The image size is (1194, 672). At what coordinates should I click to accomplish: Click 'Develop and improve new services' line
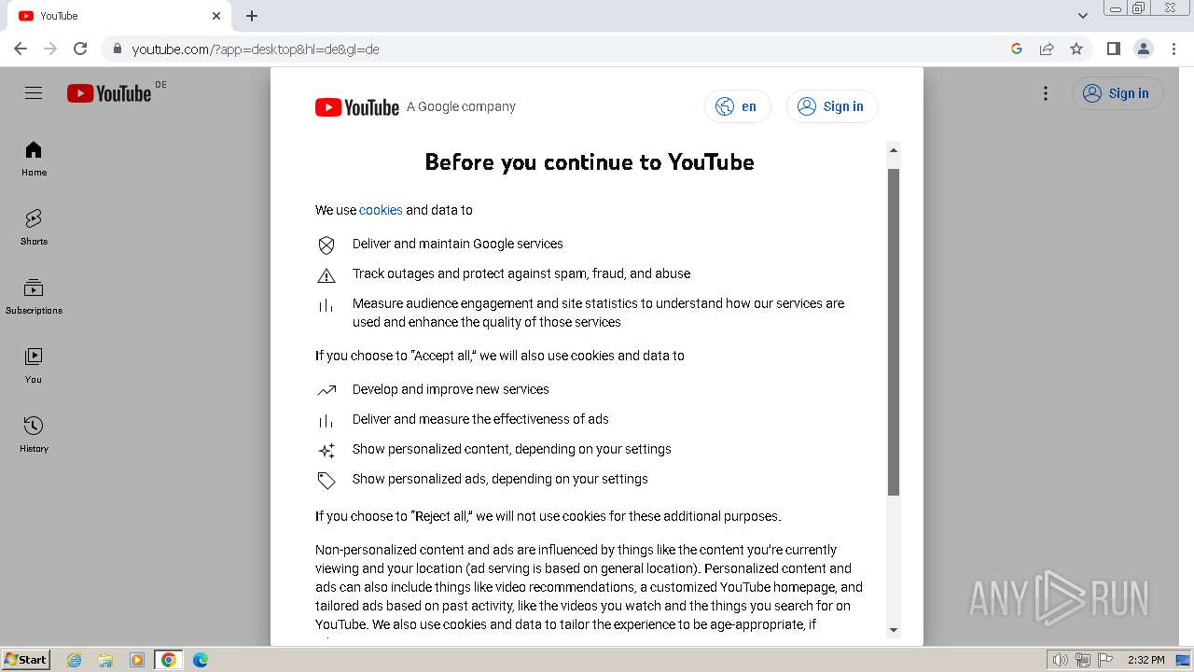tap(451, 389)
